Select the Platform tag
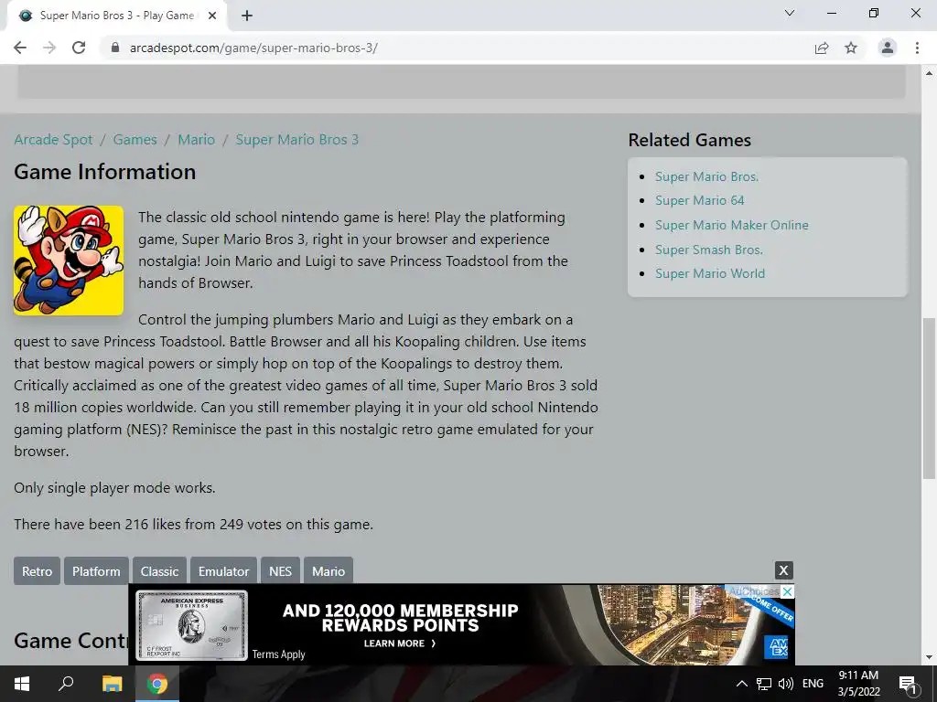This screenshot has height=702, width=937. (x=96, y=571)
